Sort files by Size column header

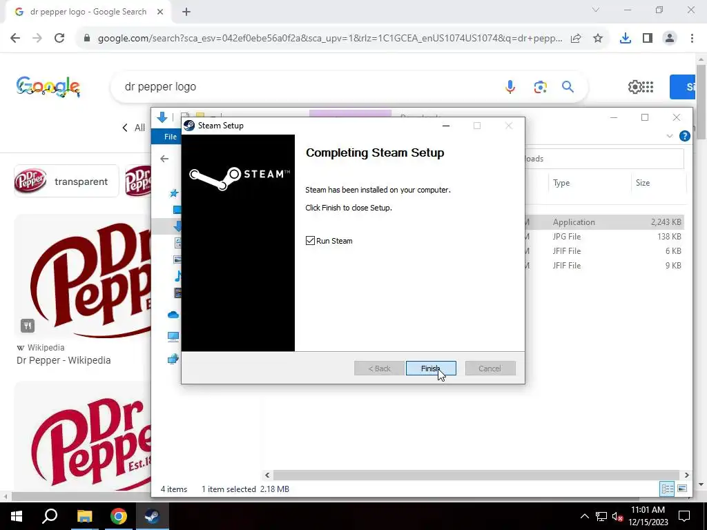click(x=643, y=182)
